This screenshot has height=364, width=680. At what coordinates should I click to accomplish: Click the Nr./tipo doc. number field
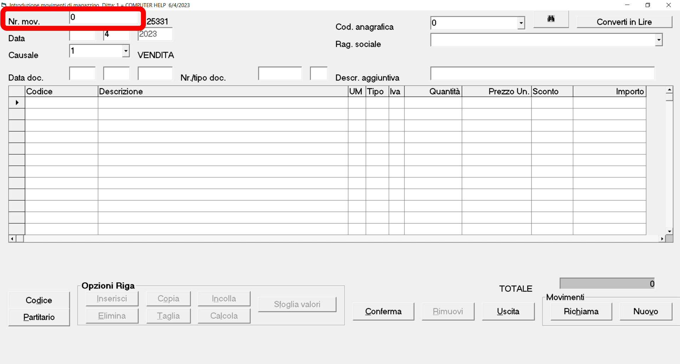coord(280,74)
